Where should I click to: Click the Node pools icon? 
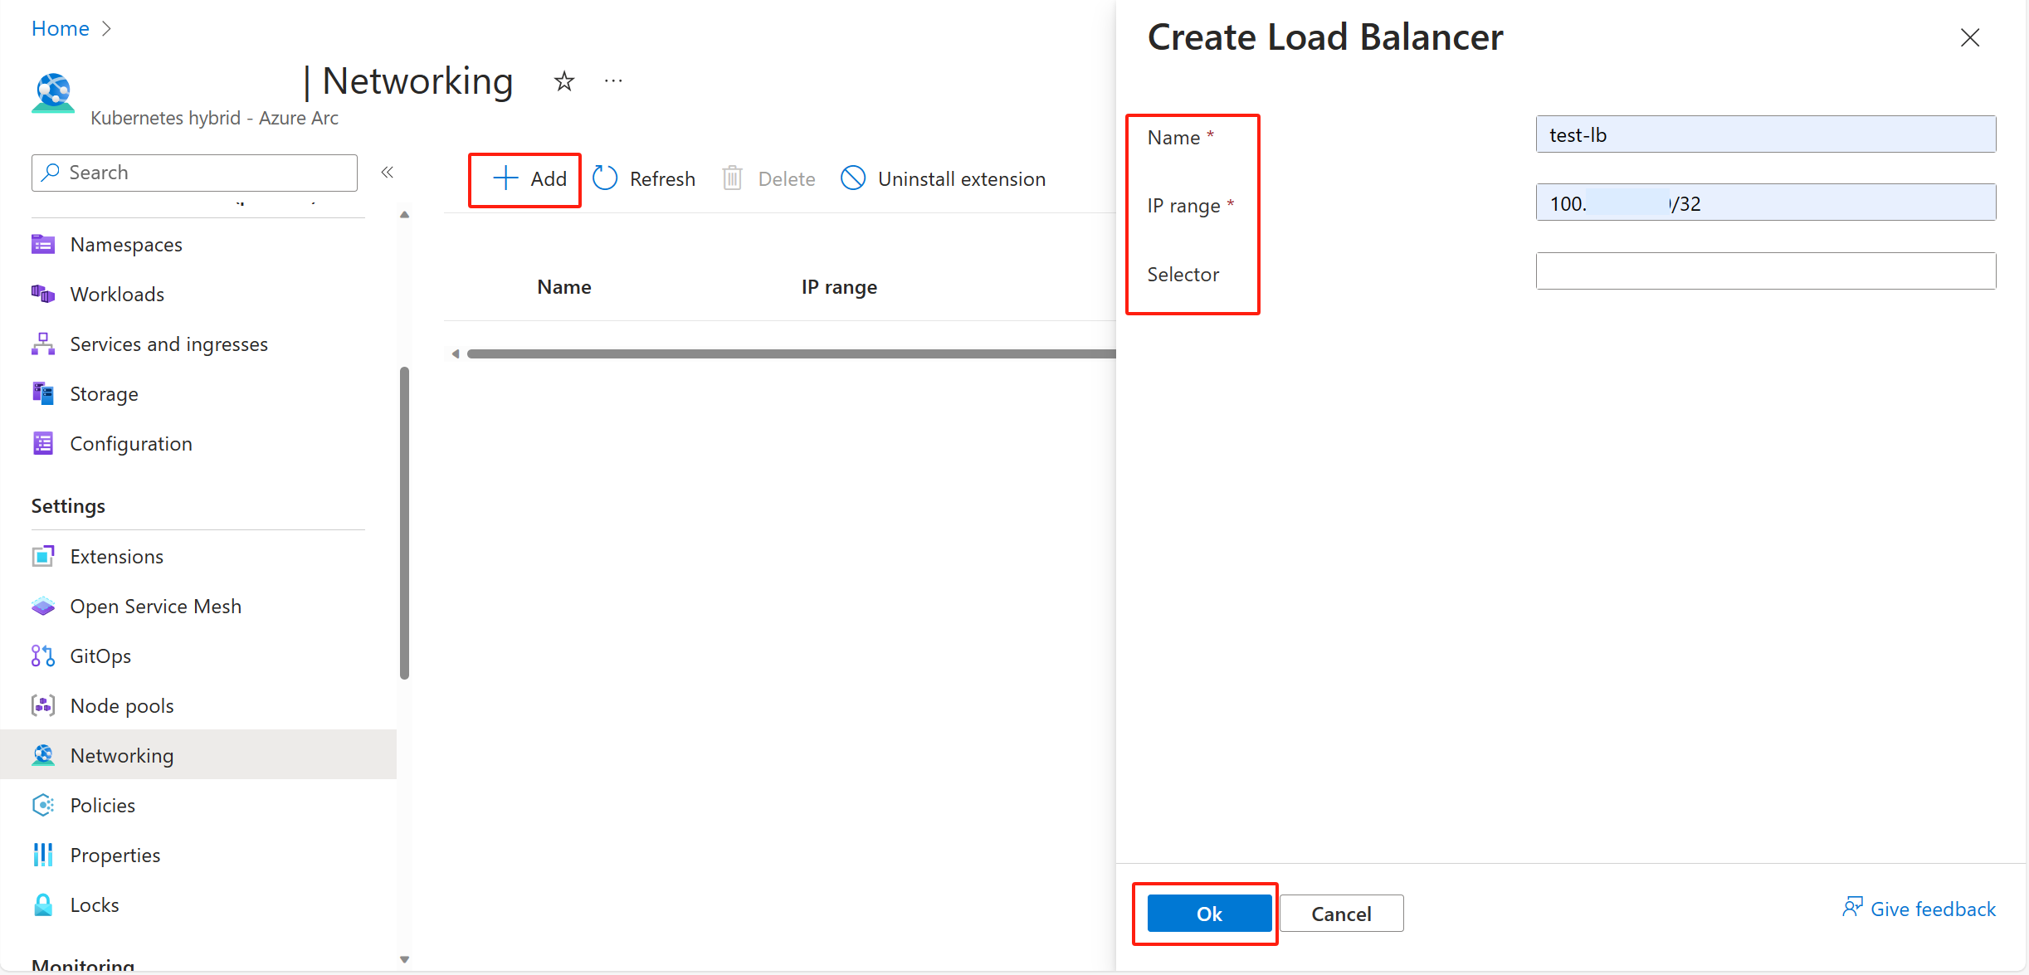(x=43, y=705)
